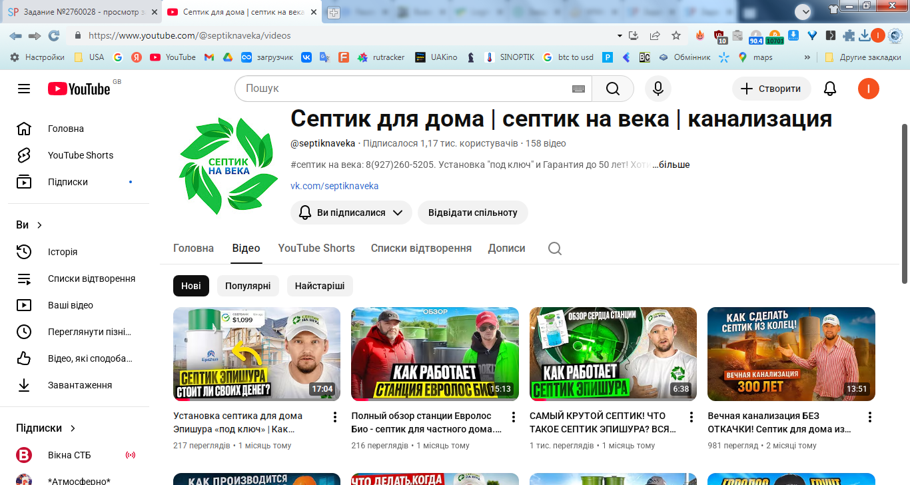Bookmark this page with the star
The width and height of the screenshot is (910, 485).
tap(676, 35)
